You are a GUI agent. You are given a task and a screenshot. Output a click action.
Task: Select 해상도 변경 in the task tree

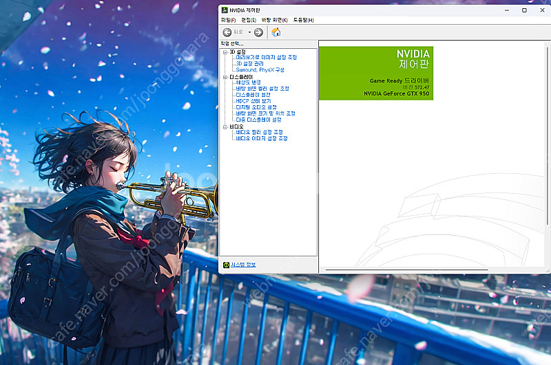248,82
